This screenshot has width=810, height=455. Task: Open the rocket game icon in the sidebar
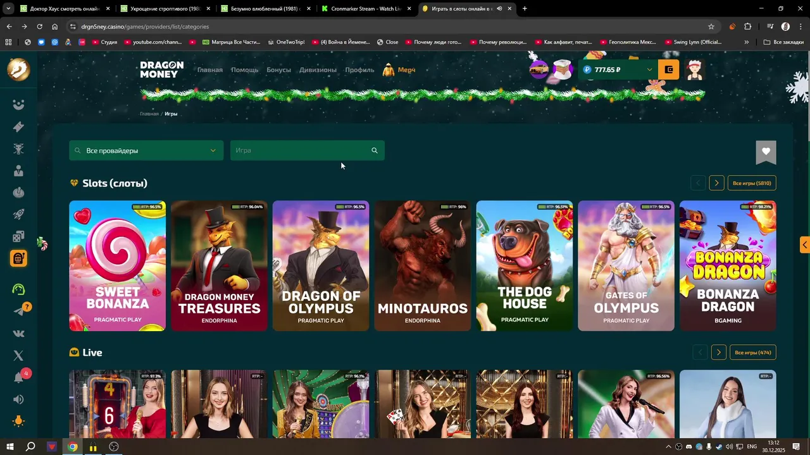pos(18,215)
